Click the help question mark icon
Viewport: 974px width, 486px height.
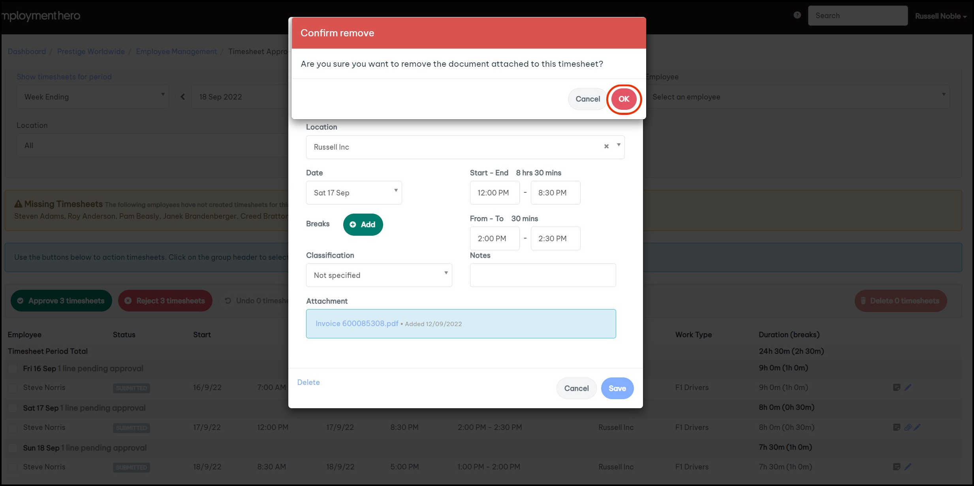click(797, 15)
